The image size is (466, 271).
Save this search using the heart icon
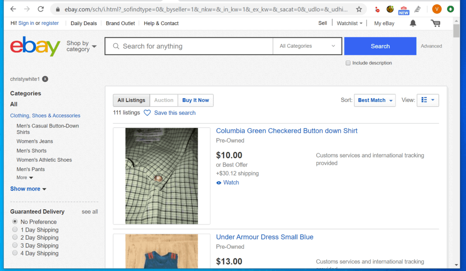[147, 113]
